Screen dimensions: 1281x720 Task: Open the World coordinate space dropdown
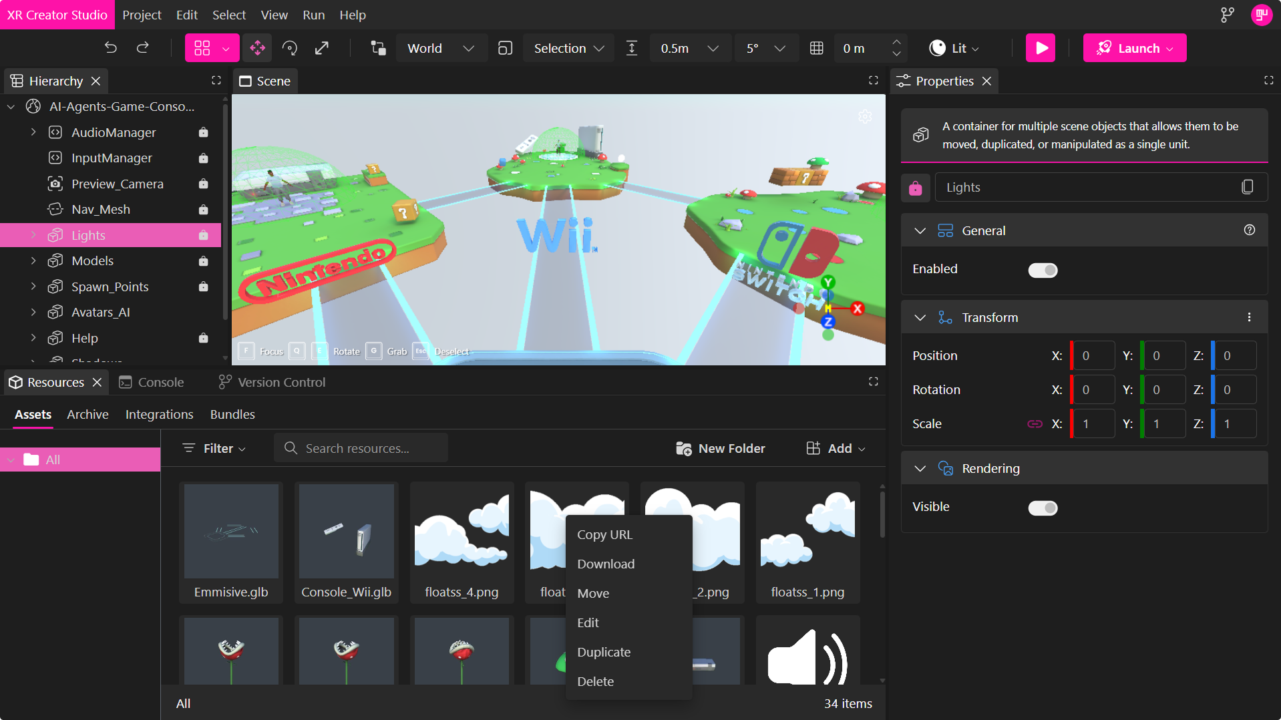[x=441, y=48]
